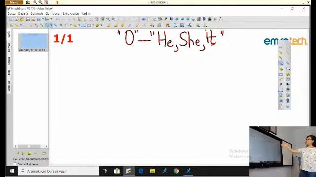Click the yellow question mark help icon
Screen dimensions: 316x177
pyautogui.click(x=57, y=2)
